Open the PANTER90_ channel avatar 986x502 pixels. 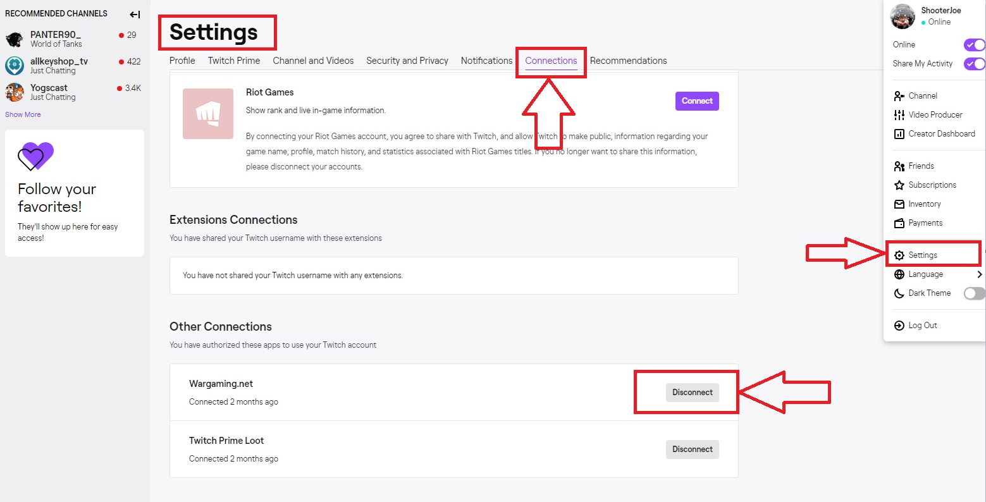[x=15, y=39]
